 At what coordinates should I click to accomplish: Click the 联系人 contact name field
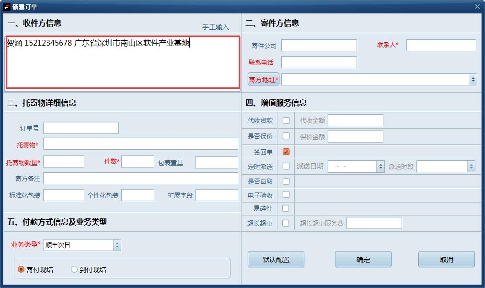(440, 45)
